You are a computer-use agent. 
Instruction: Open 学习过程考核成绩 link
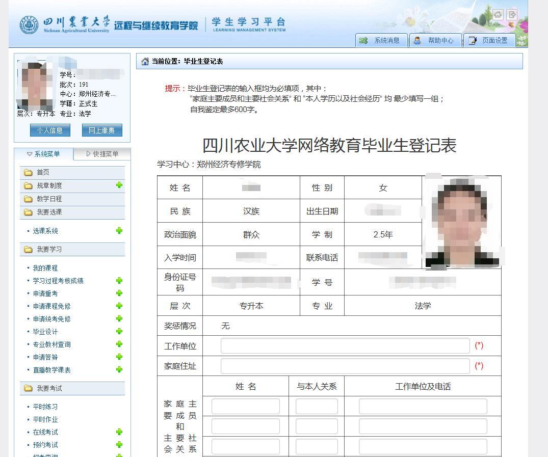click(x=58, y=281)
